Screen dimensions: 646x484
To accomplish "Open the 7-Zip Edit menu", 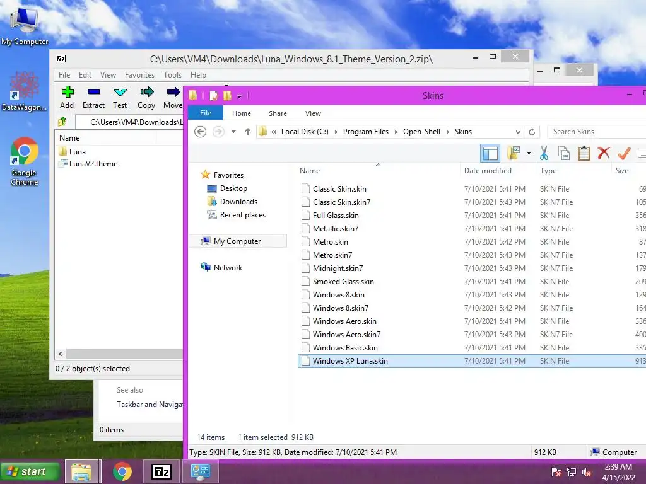I will point(85,75).
